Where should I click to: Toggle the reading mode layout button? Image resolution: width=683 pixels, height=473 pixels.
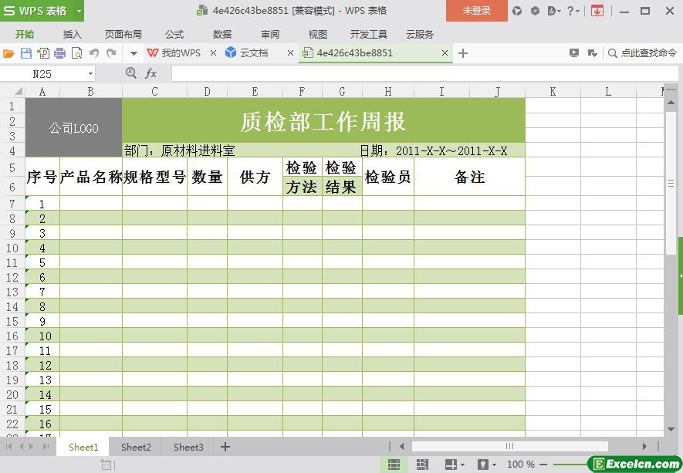coord(451,465)
